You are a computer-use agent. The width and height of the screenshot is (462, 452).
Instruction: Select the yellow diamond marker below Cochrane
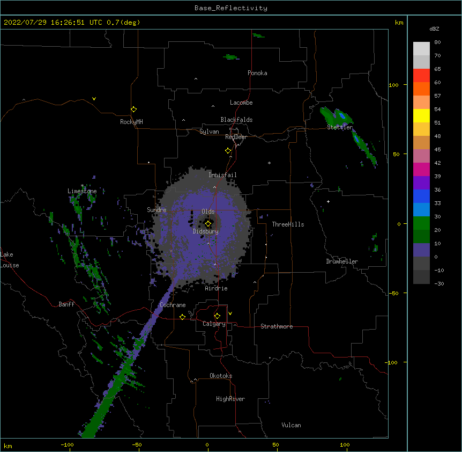[x=182, y=317]
